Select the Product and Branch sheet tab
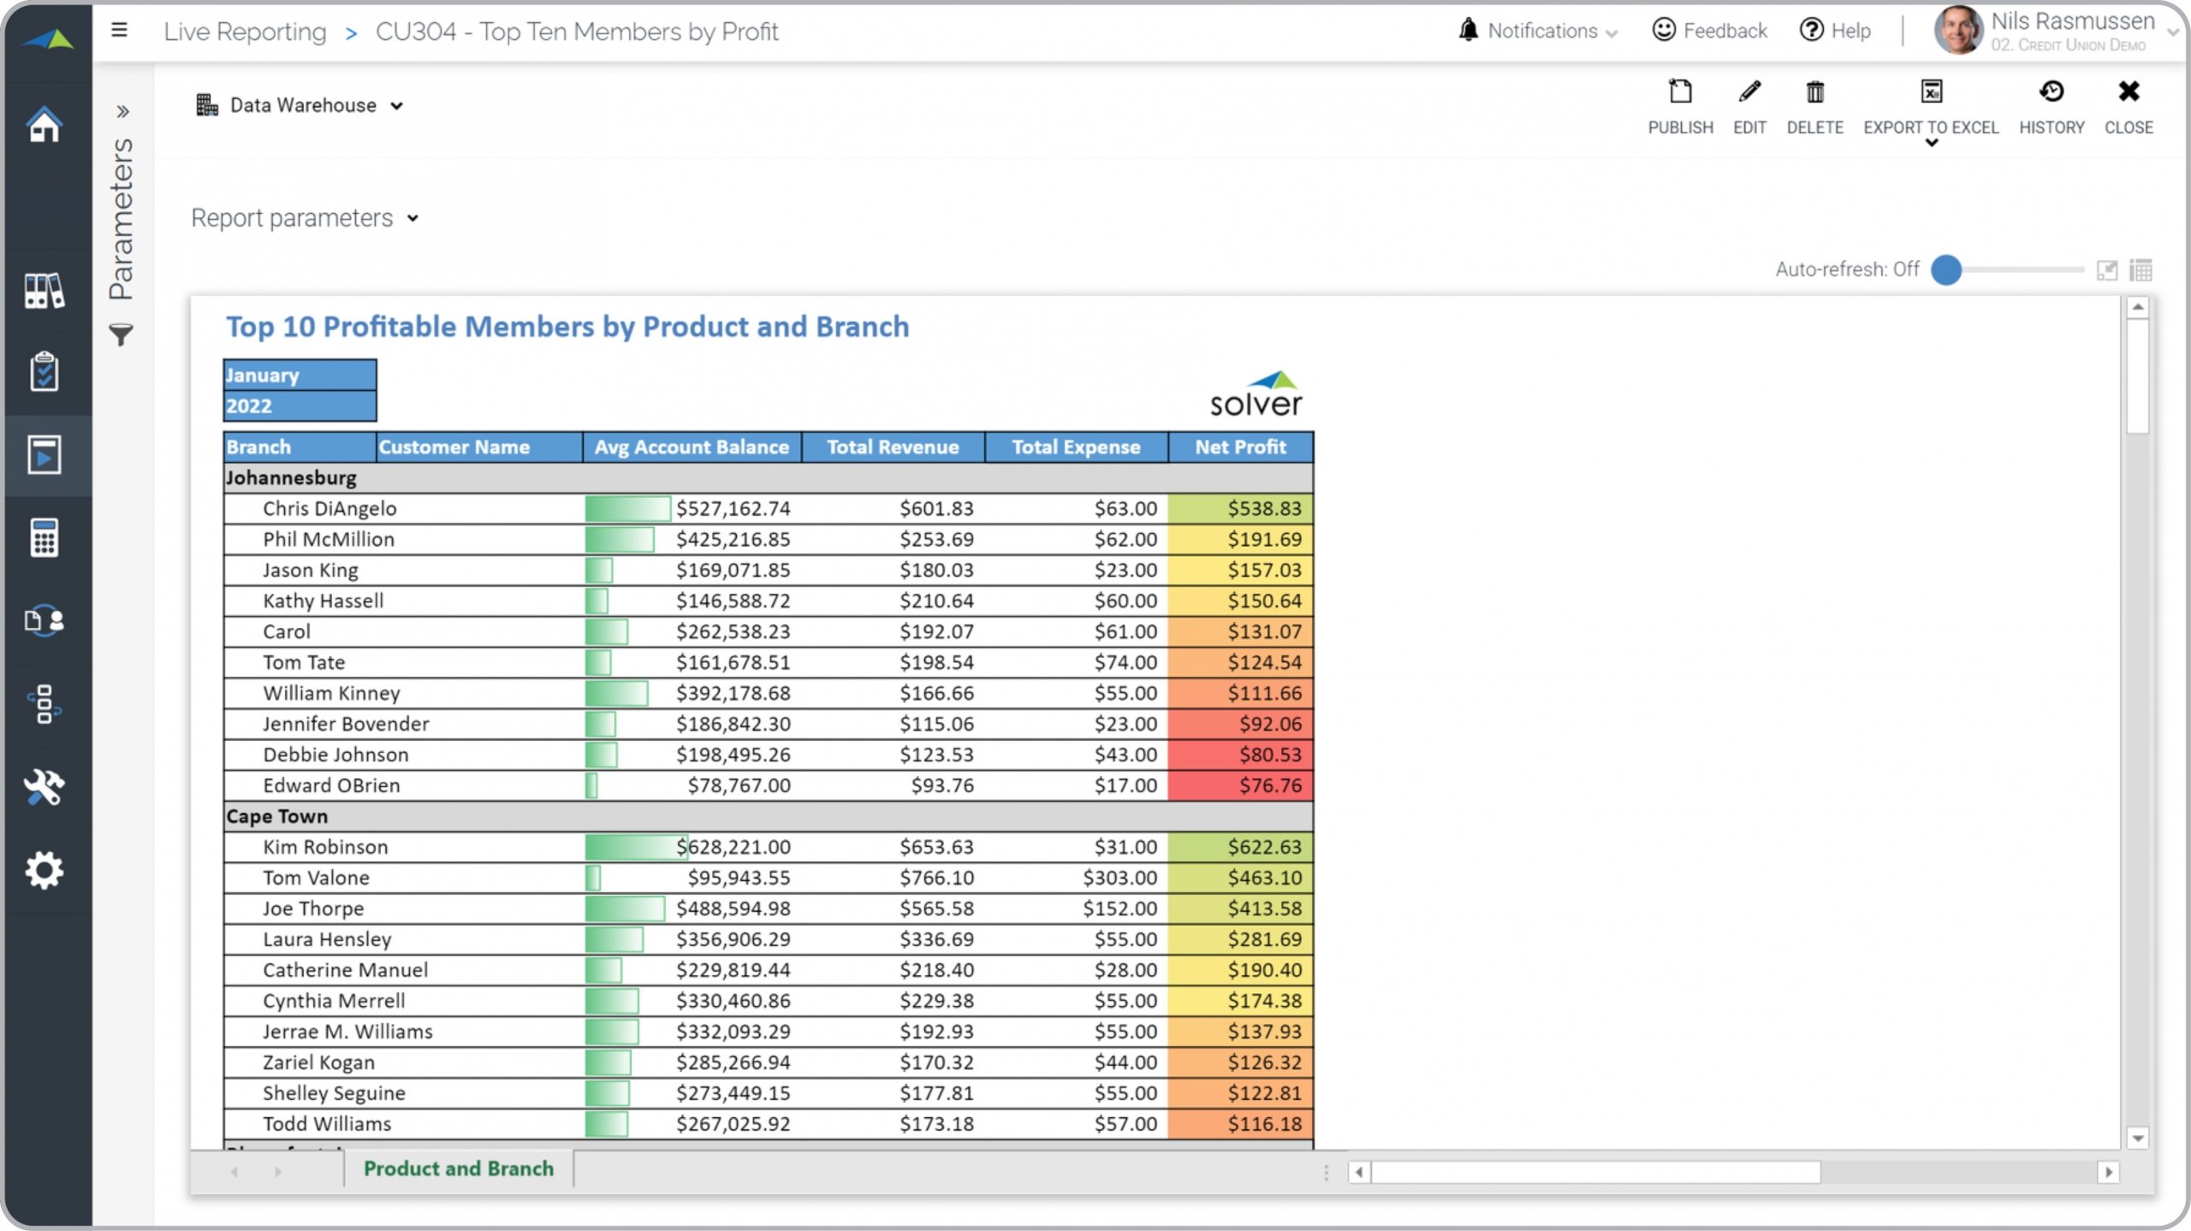 point(458,1169)
